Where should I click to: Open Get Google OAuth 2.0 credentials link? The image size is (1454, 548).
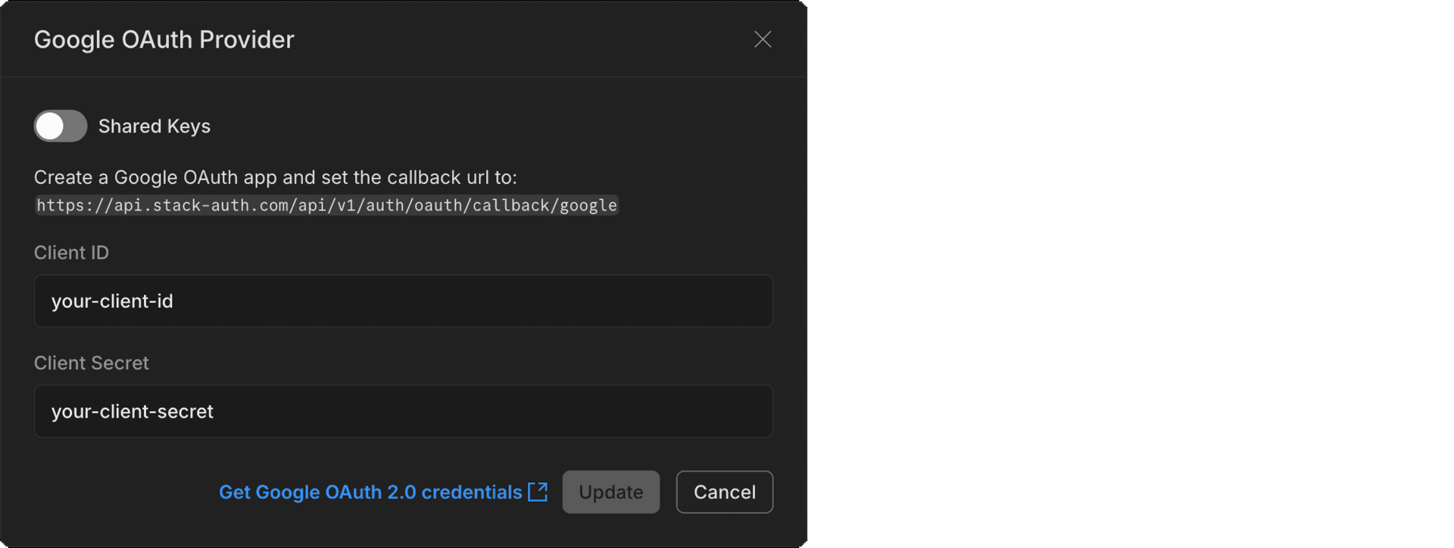pos(370,492)
